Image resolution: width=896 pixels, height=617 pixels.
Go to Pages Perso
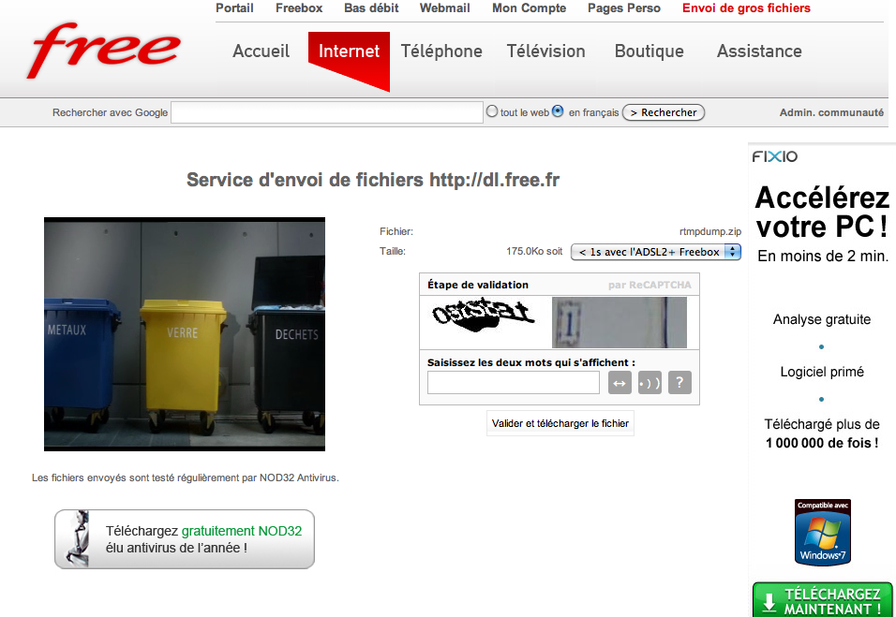click(x=624, y=8)
